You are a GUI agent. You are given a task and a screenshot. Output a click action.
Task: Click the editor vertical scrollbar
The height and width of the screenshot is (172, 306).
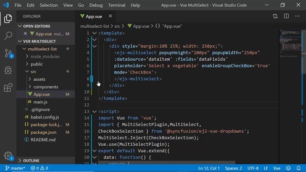tap(304, 52)
